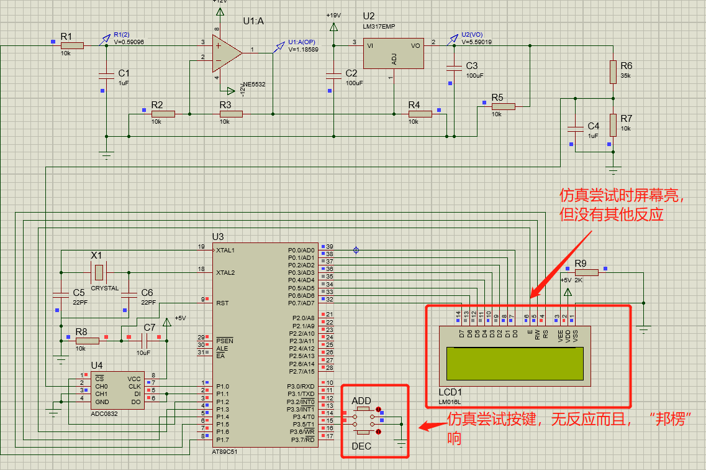Click the ground symbol under capacitor C1
The height and width of the screenshot is (470, 706).
[107, 156]
